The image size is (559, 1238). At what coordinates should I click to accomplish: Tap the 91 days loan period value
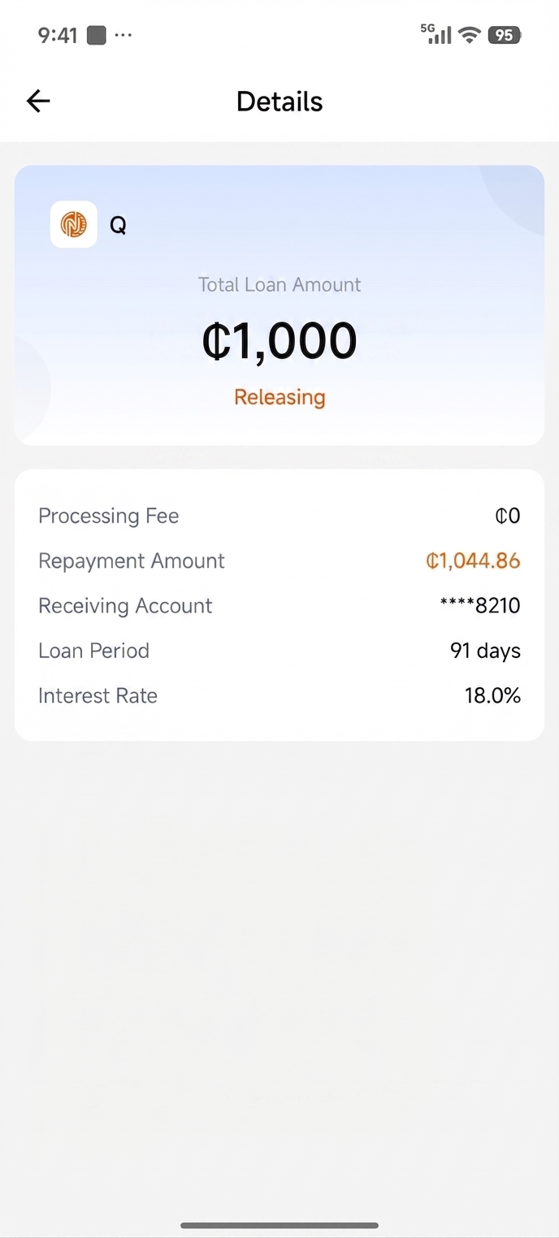tap(485, 651)
